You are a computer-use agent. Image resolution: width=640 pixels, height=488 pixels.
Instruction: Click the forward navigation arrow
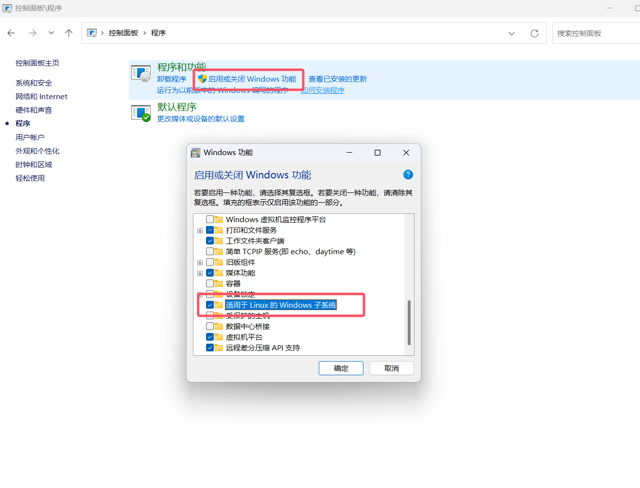pyautogui.click(x=33, y=33)
